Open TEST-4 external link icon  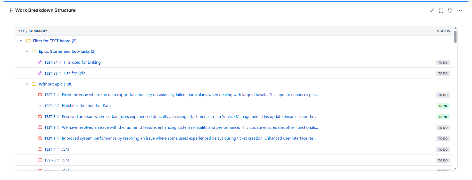(58, 149)
